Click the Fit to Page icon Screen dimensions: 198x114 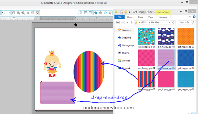click(x=37, y=13)
